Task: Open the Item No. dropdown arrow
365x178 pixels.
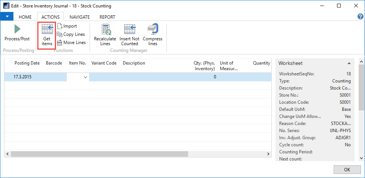Action: tap(85, 77)
